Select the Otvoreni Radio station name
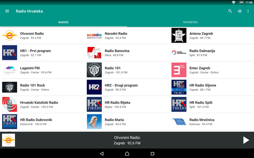This screenshot has height=158, width=254. [32, 33]
